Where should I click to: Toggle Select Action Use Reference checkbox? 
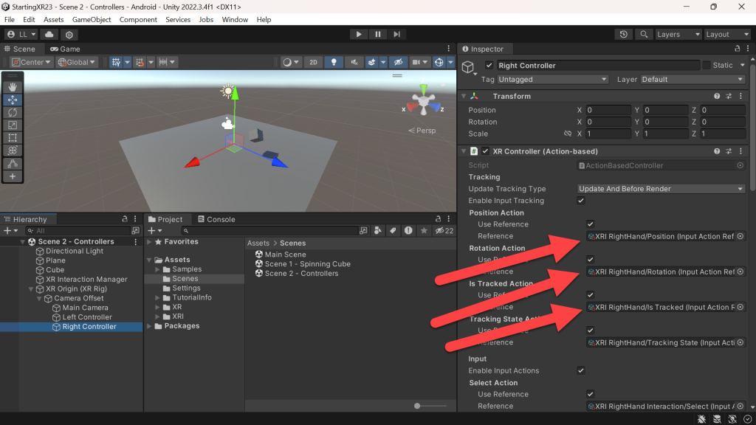[590, 394]
